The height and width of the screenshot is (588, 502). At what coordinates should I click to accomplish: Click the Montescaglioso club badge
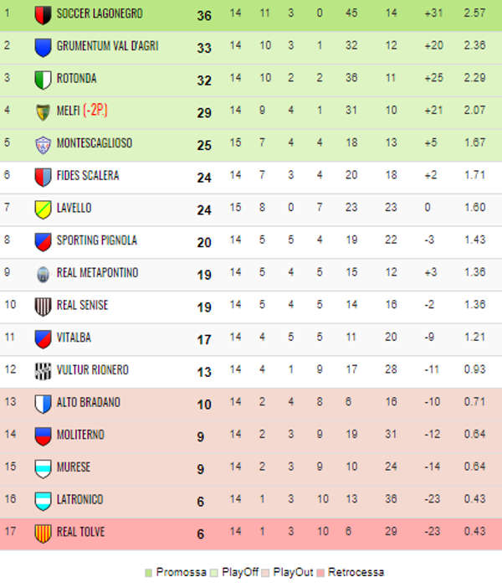(43, 145)
